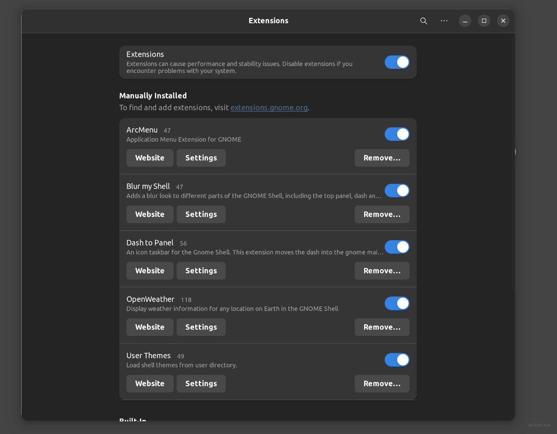This screenshot has width=557, height=434.
Task: Disable the ArcMenu extension
Action: (x=397, y=134)
